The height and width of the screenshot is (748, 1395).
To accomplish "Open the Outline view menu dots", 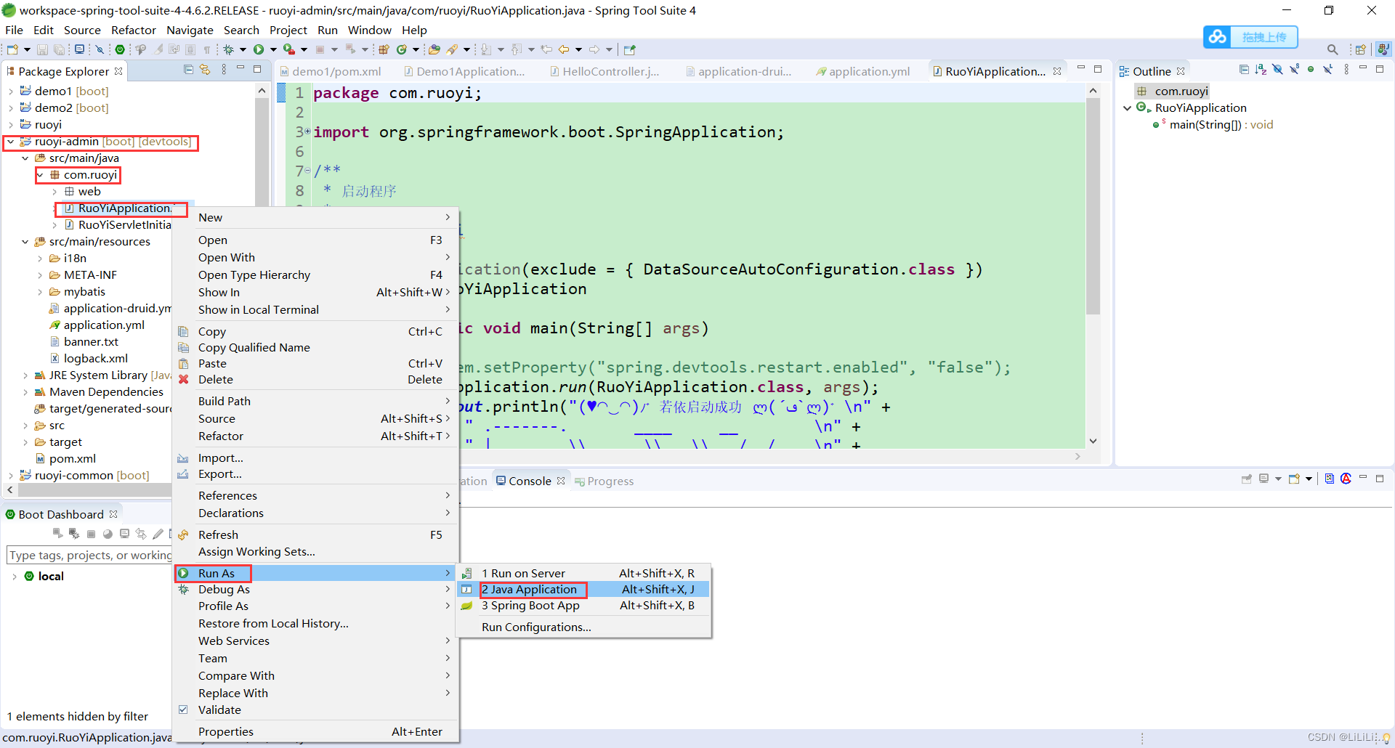I will pos(1346,70).
